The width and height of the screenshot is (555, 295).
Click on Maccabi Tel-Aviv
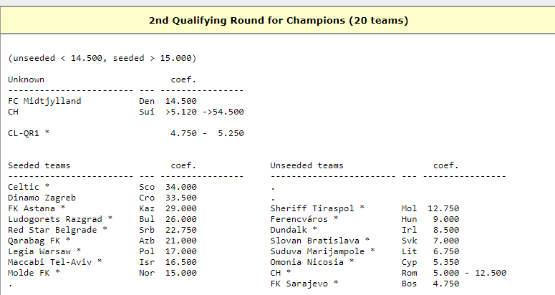[x=49, y=262]
